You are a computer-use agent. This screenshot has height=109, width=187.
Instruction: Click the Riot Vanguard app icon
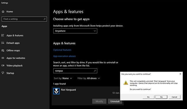tap(56, 91)
